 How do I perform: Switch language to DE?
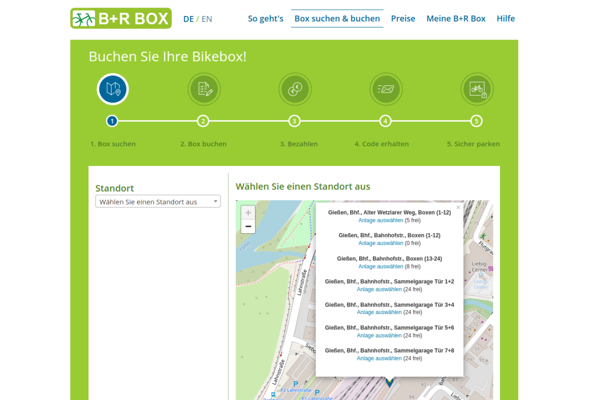(188, 19)
